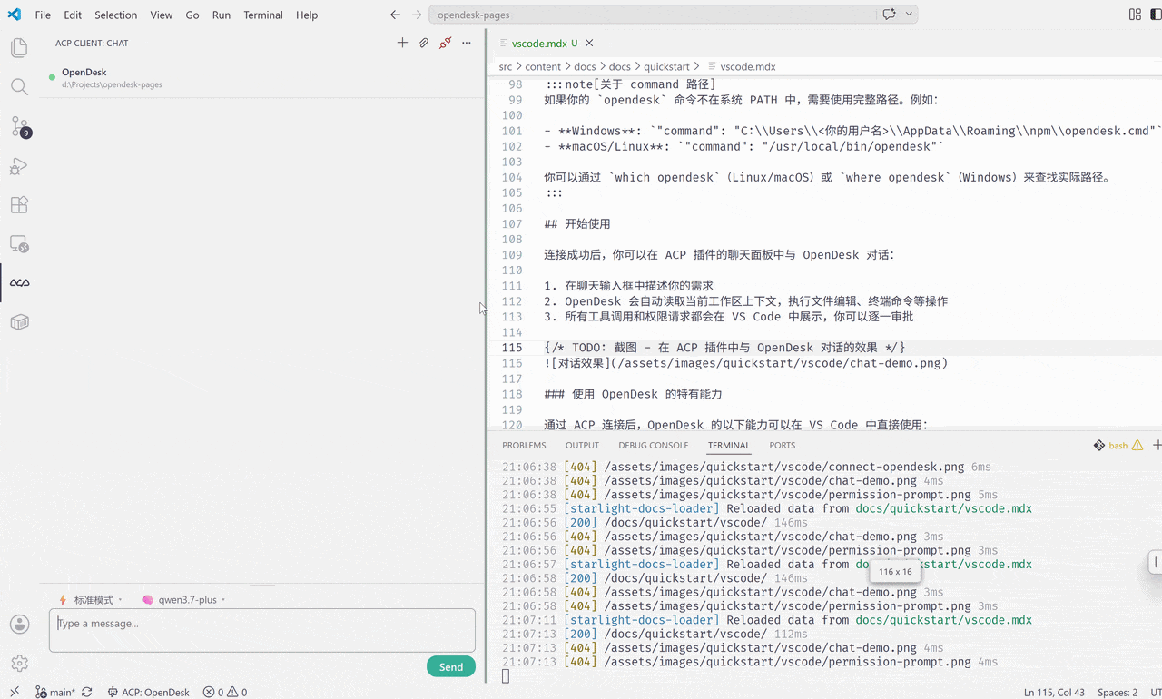Open Source Control view with badge

click(19, 127)
